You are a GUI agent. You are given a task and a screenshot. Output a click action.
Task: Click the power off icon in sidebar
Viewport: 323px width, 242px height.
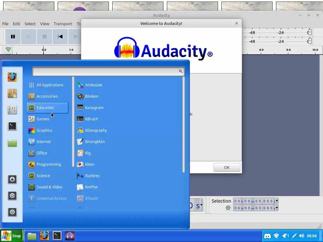click(x=12, y=212)
